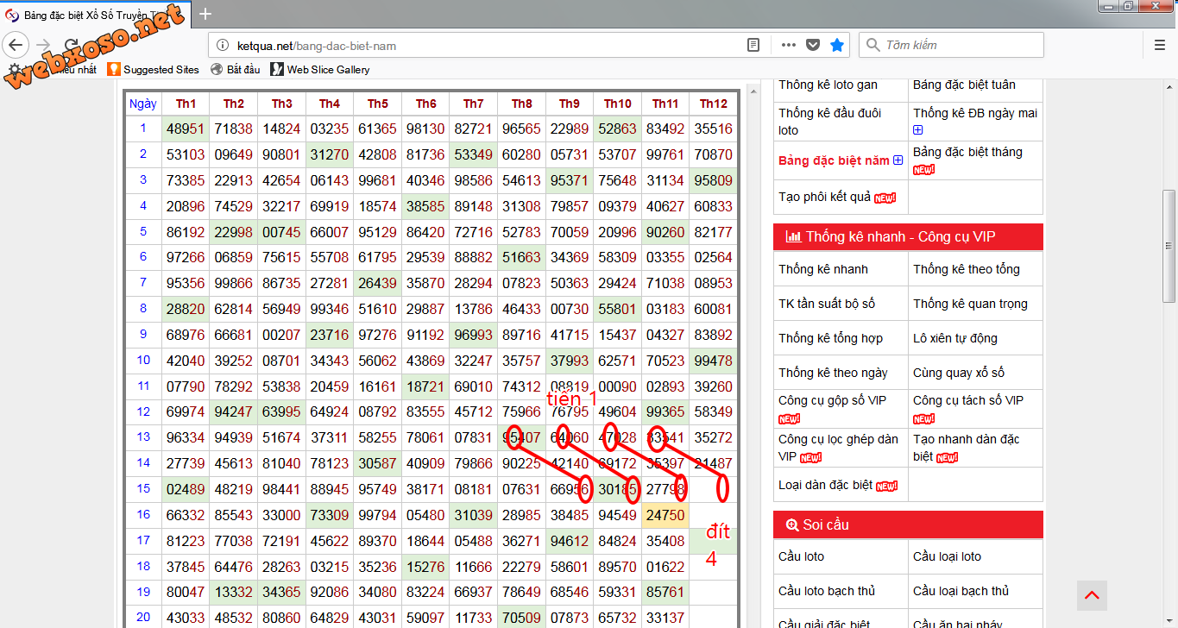Open Suggested Sites bookmark
The width and height of the screenshot is (1178, 628).
click(153, 69)
